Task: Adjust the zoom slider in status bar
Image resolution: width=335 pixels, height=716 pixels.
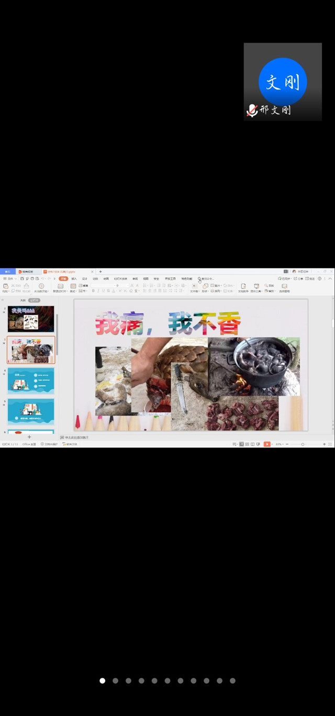Action: pyautogui.click(x=303, y=444)
